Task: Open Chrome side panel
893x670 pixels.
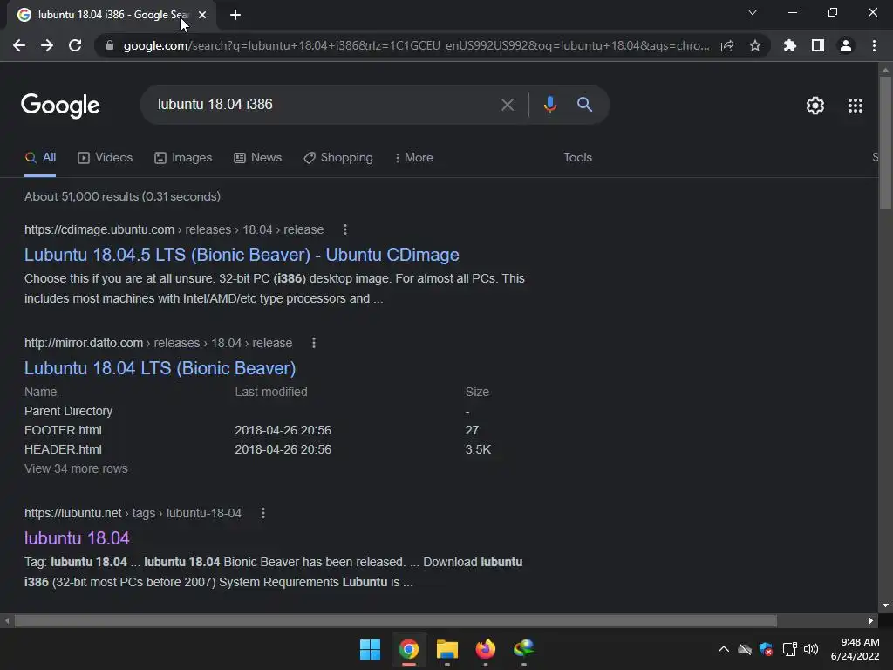Action: 818,45
